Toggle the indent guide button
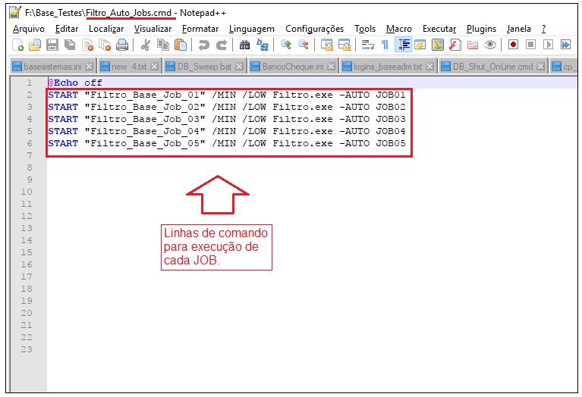This screenshot has width=582, height=397. coord(403,45)
